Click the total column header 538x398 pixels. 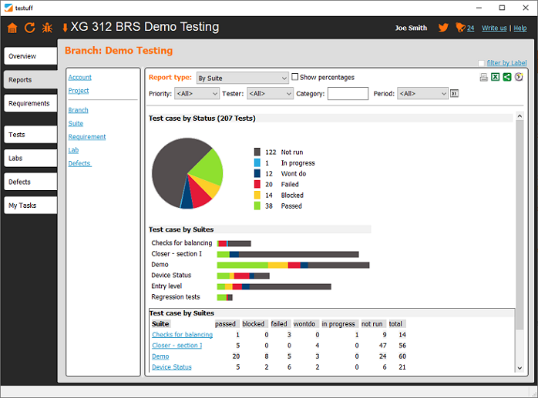(395, 324)
